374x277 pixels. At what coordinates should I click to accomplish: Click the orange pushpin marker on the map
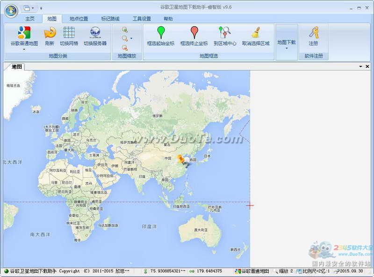click(x=180, y=159)
